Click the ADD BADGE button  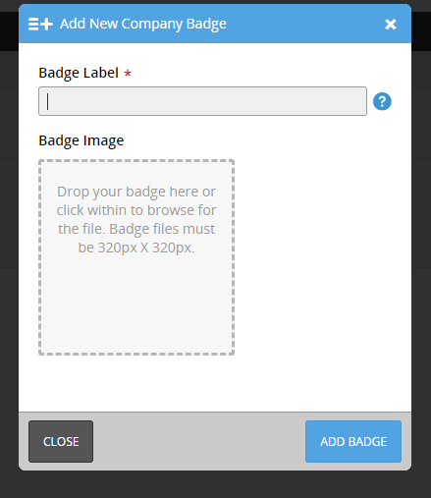tap(353, 441)
